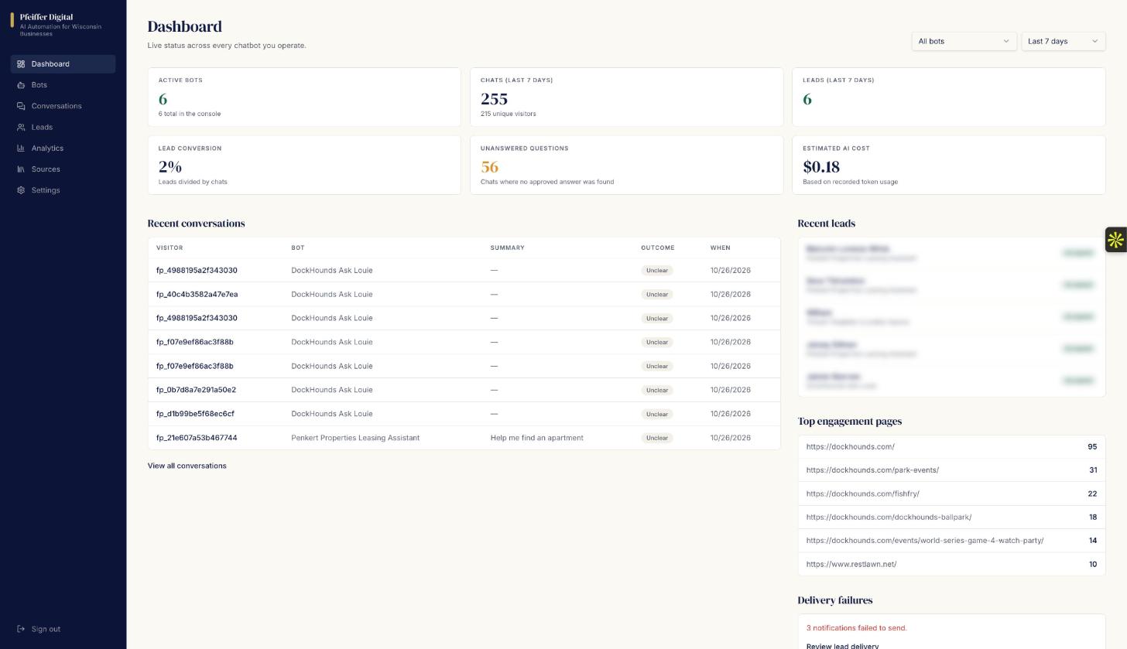Expand the Last 7 days range dropdown
The width and height of the screenshot is (1127, 649).
1063,41
